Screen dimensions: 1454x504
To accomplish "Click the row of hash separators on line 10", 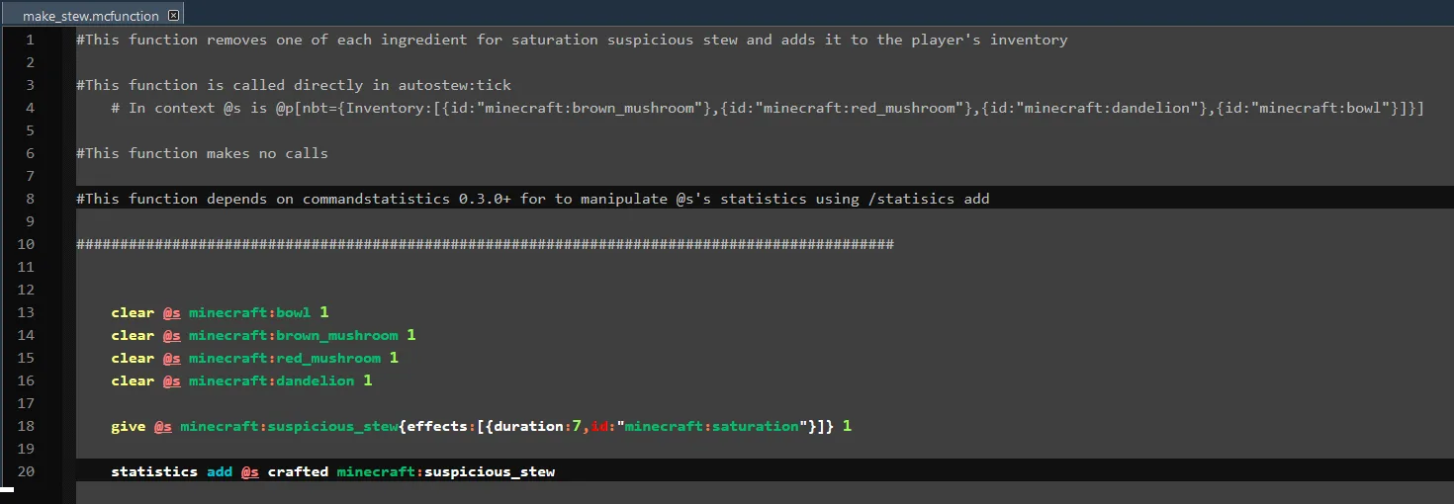I will tap(485, 244).
